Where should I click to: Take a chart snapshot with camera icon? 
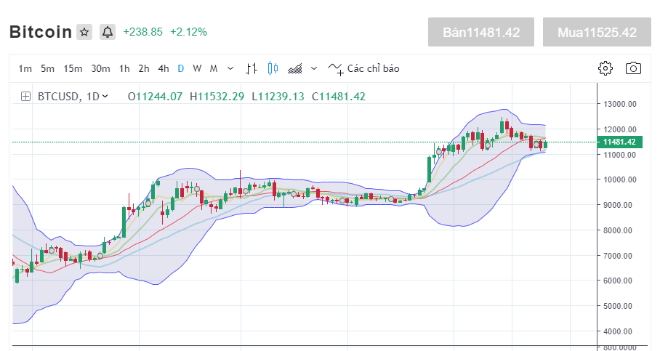[633, 68]
